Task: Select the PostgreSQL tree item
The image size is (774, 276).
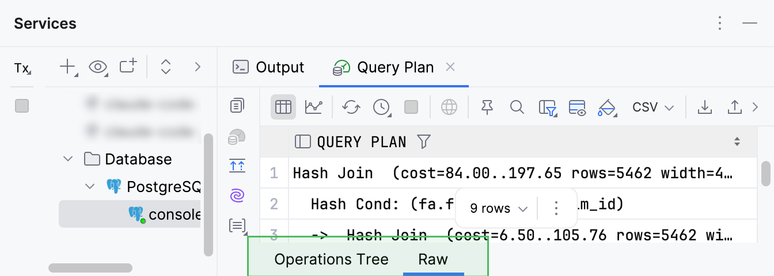Action: [x=153, y=186]
